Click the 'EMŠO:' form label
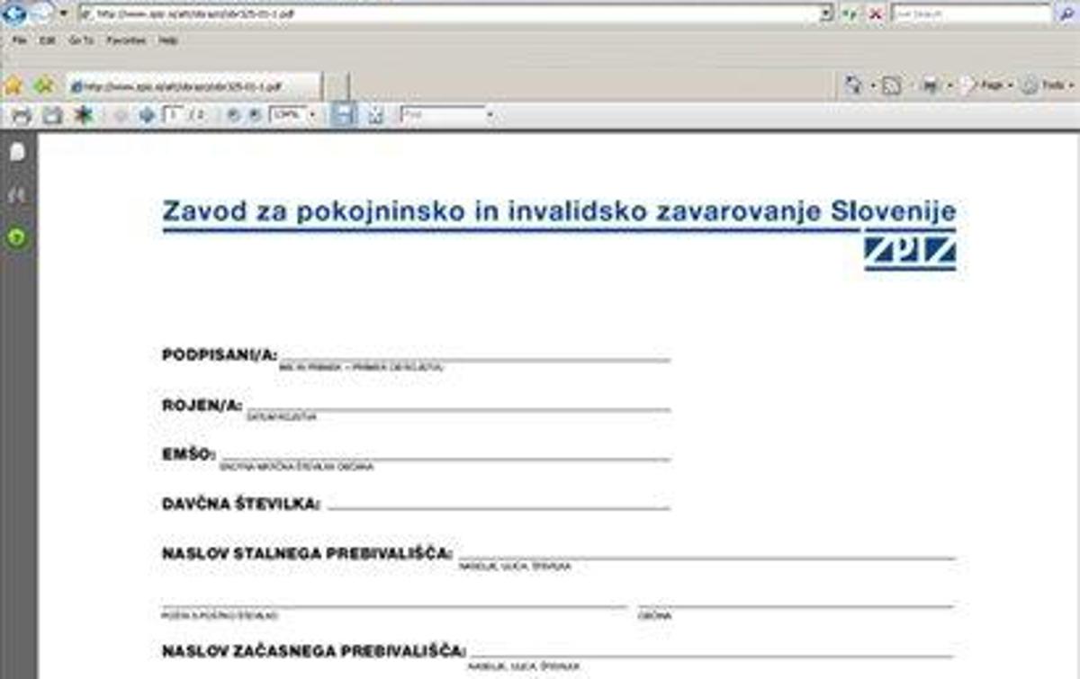Screen dimensions: 1080x679 click(188, 454)
